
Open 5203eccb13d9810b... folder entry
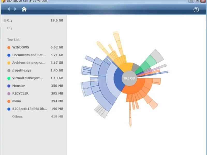(x=29, y=109)
